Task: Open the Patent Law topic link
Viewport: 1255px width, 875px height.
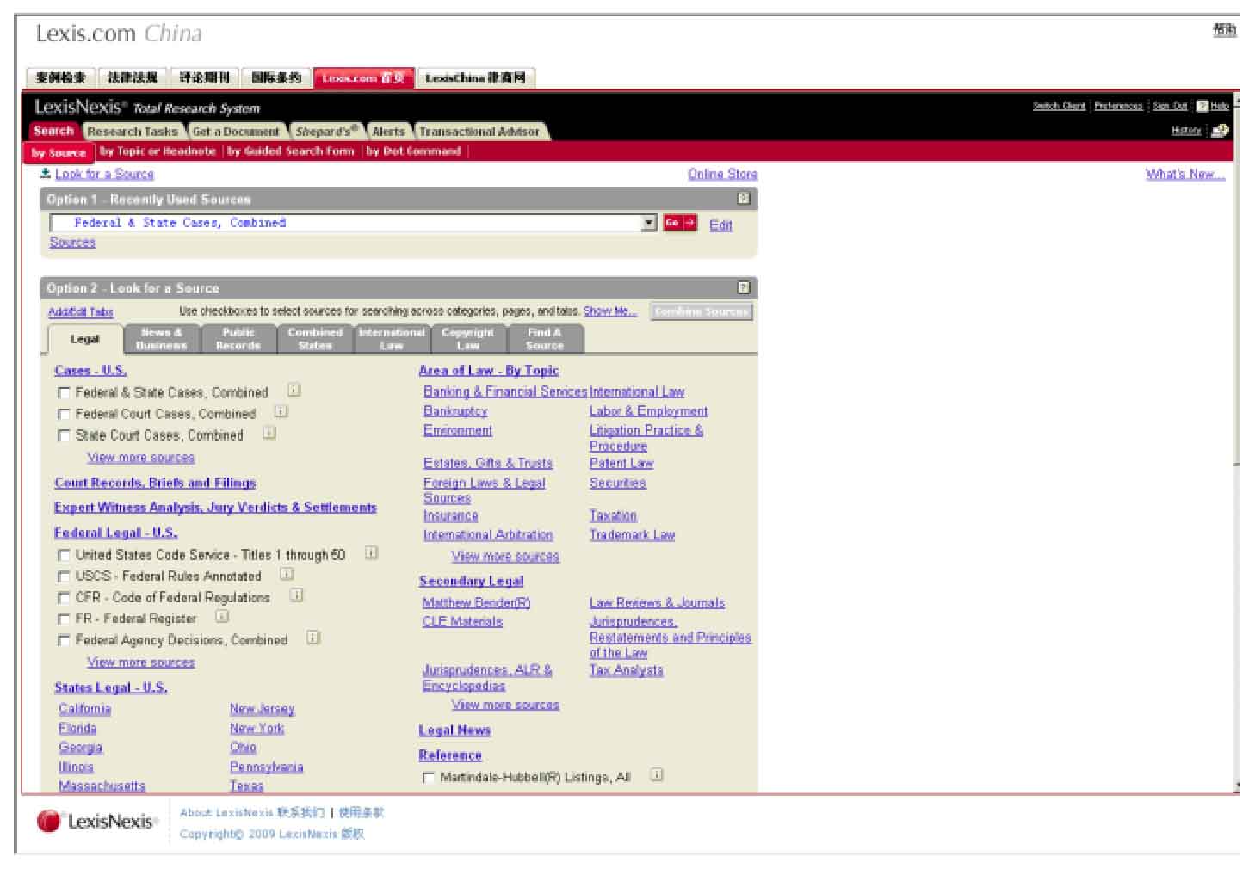Action: click(621, 463)
